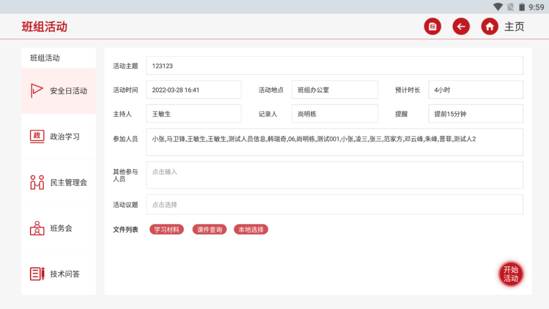
Task: Open the 预计时长 duration selector
Action: (475, 90)
